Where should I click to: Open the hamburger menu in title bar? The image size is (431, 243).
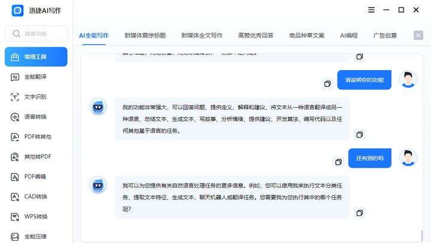[372, 10]
